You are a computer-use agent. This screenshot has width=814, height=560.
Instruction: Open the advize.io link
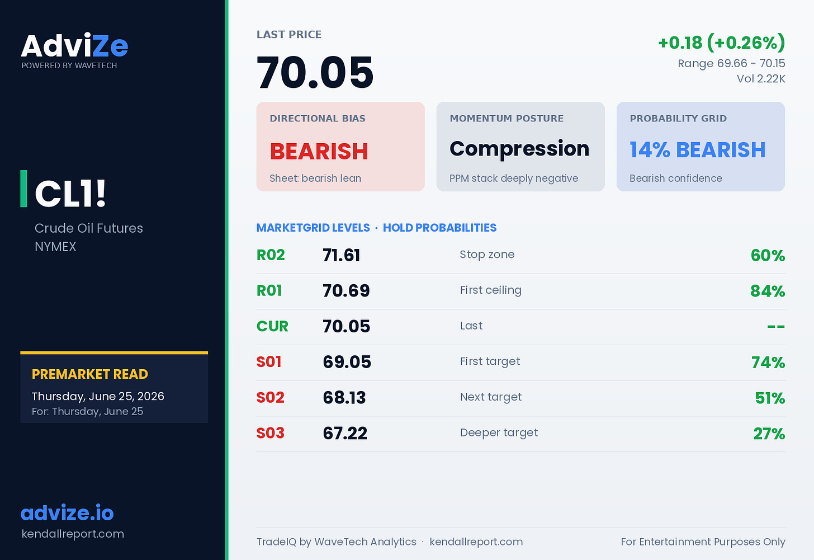[67, 513]
